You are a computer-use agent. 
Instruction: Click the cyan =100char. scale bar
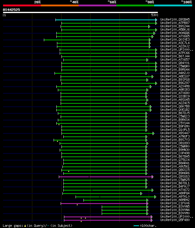[x=136, y=226]
